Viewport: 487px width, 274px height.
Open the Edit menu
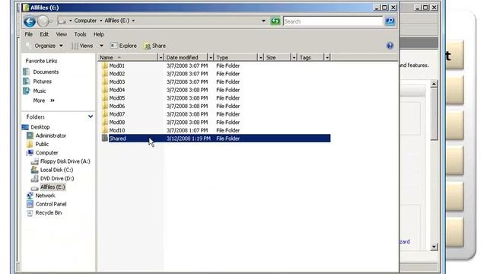[44, 34]
